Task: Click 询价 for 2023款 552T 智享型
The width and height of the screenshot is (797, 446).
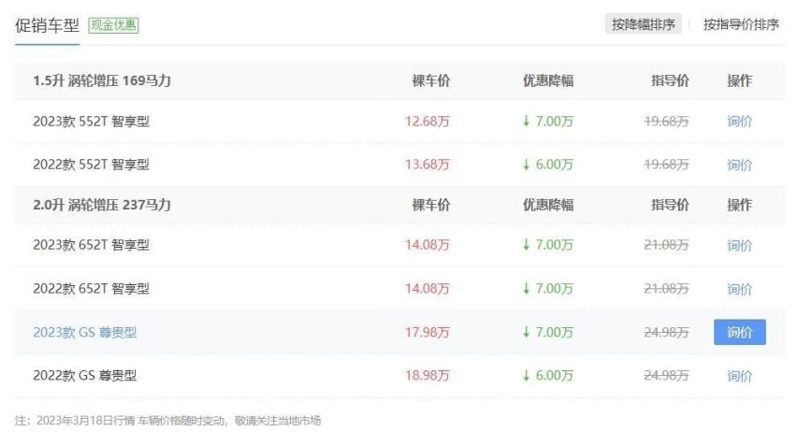Action: (739, 122)
